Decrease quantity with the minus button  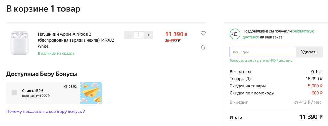click(x=129, y=35)
